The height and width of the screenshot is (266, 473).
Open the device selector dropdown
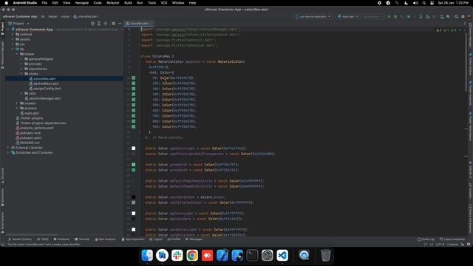(x=313, y=16)
